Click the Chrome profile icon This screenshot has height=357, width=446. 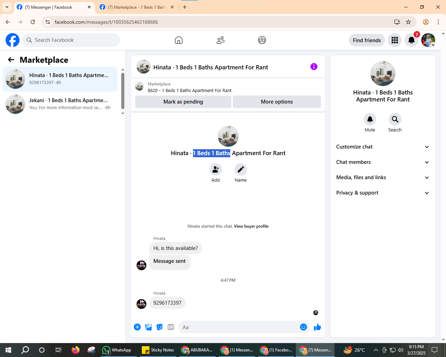click(x=426, y=22)
